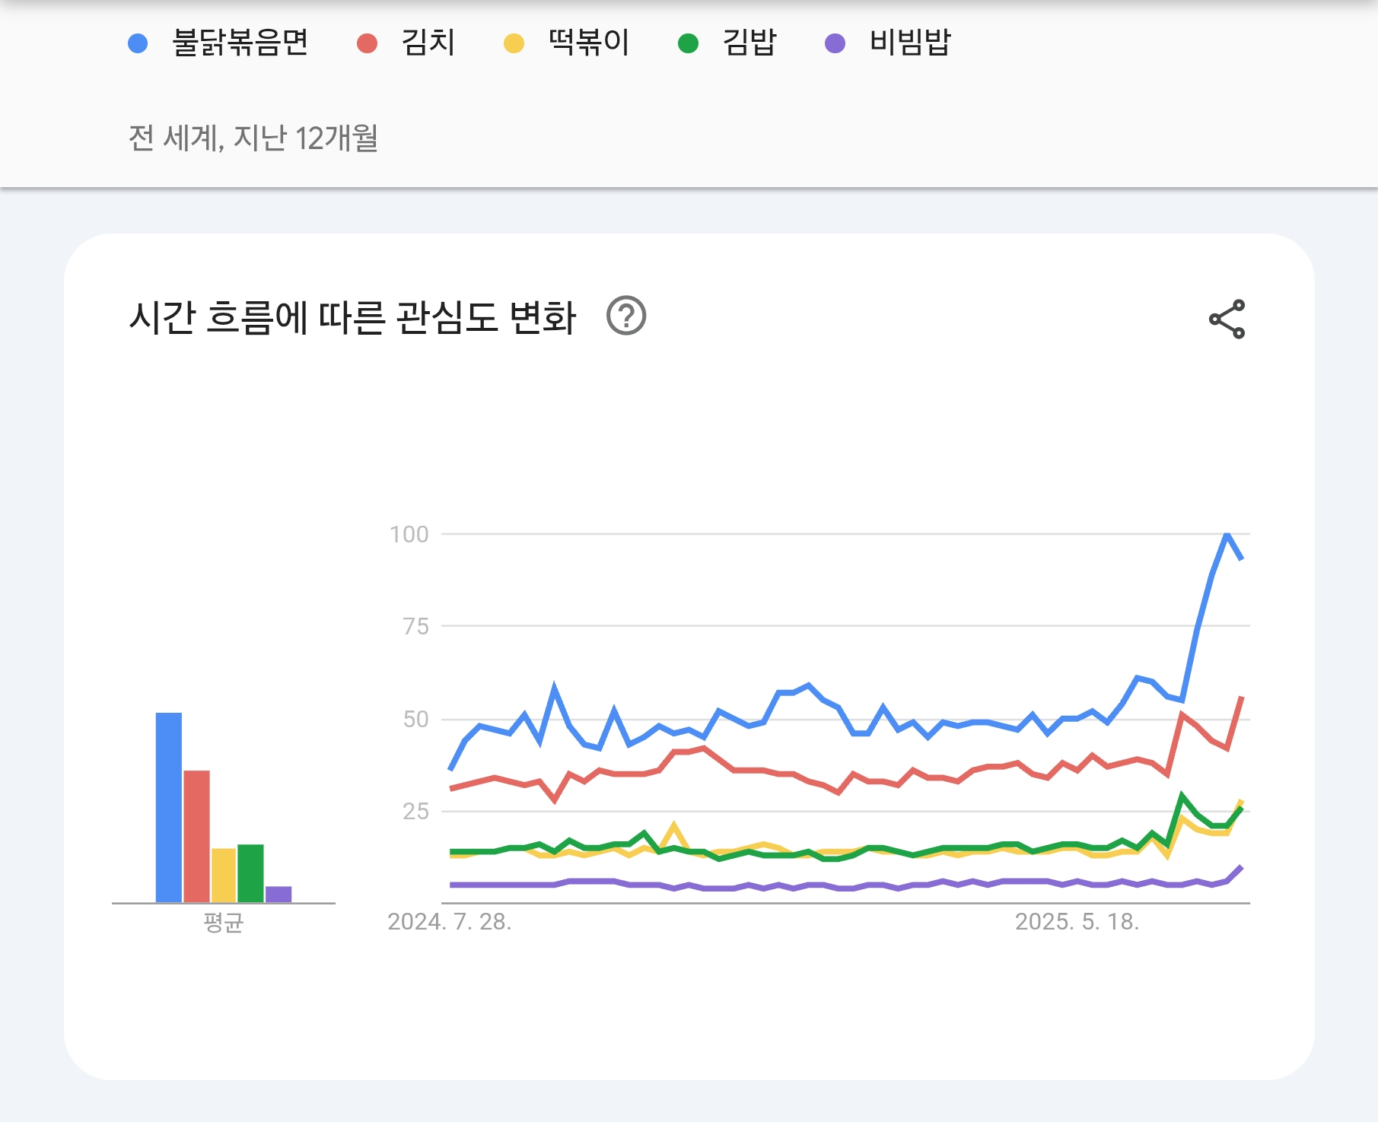
Task: Click the purple dot for 비빔밥
Action: [835, 43]
